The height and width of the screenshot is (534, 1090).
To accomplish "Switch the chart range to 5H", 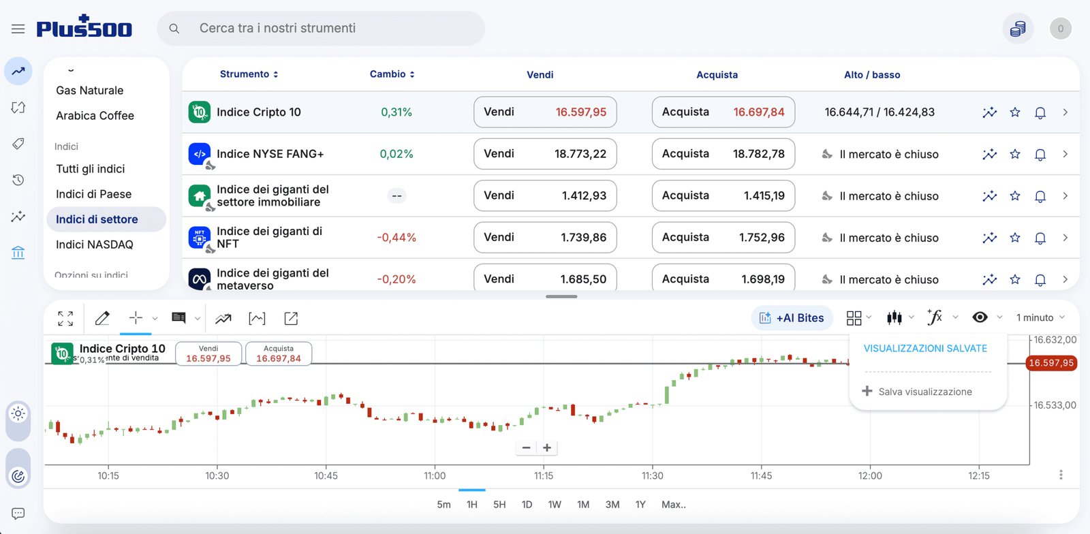I will click(499, 505).
